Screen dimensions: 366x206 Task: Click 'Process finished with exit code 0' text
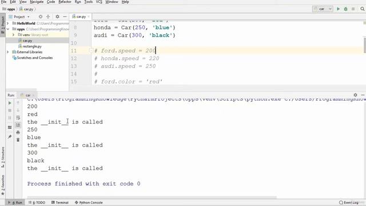pos(84,184)
